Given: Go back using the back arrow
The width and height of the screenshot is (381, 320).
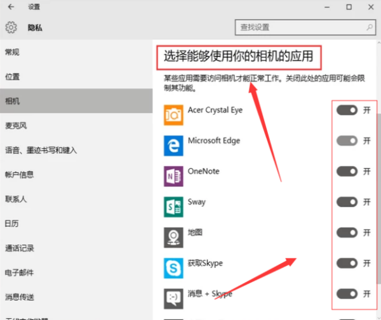Looking at the screenshot, I should [11, 7].
